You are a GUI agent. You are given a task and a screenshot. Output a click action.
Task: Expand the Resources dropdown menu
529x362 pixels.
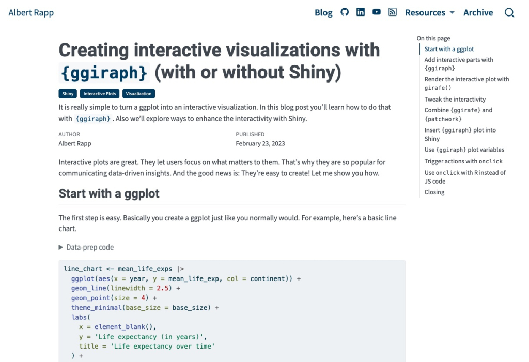point(429,13)
